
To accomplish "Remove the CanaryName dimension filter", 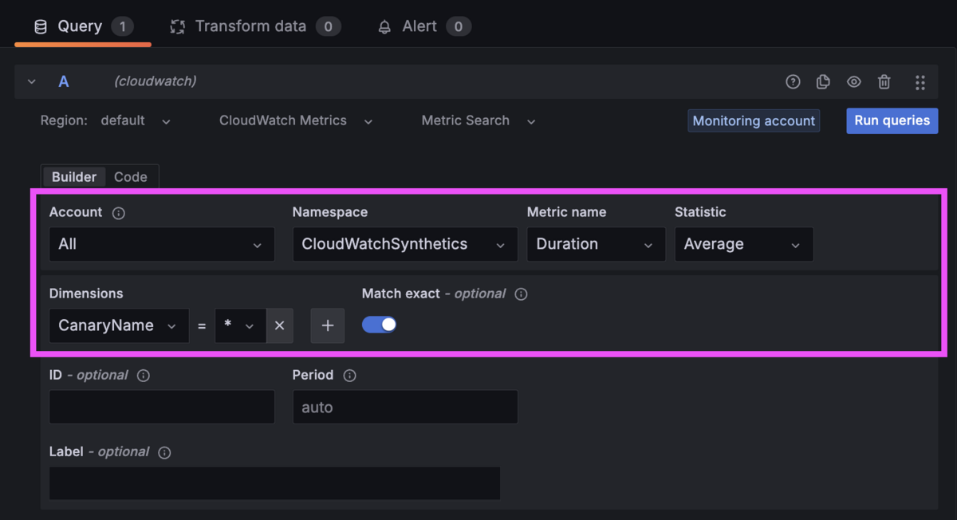I will [x=279, y=325].
